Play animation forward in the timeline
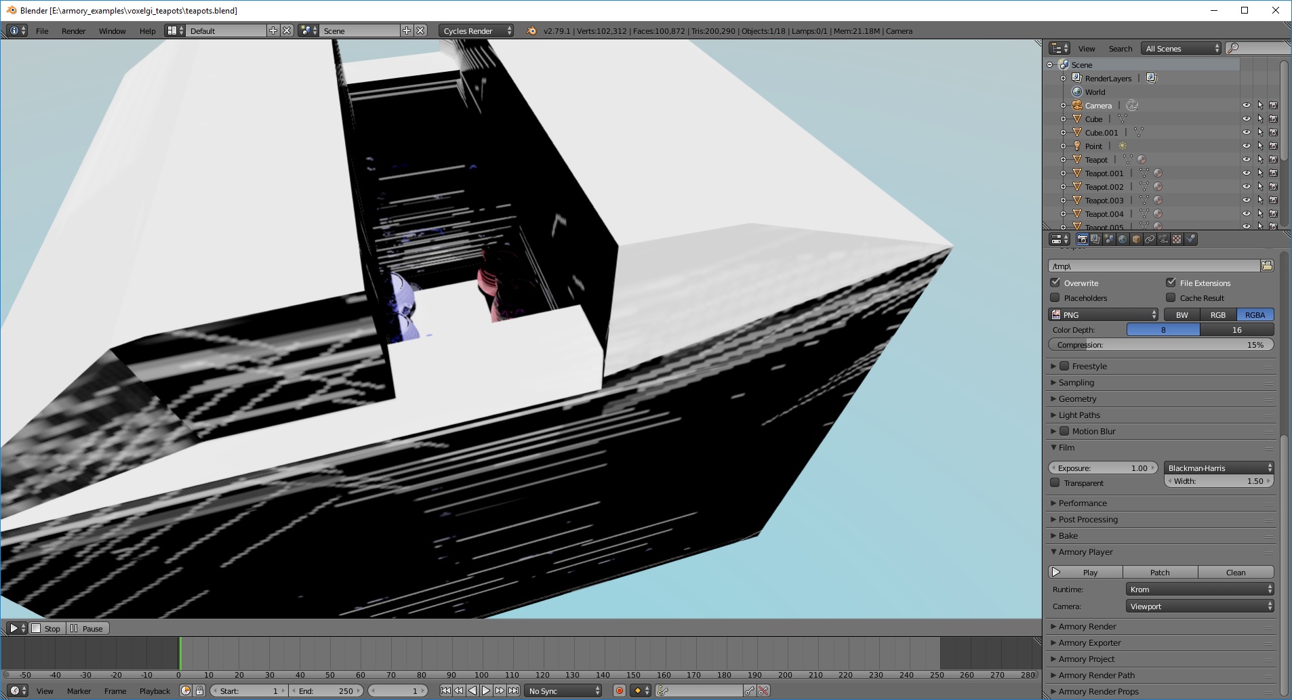The width and height of the screenshot is (1292, 700). tap(486, 691)
